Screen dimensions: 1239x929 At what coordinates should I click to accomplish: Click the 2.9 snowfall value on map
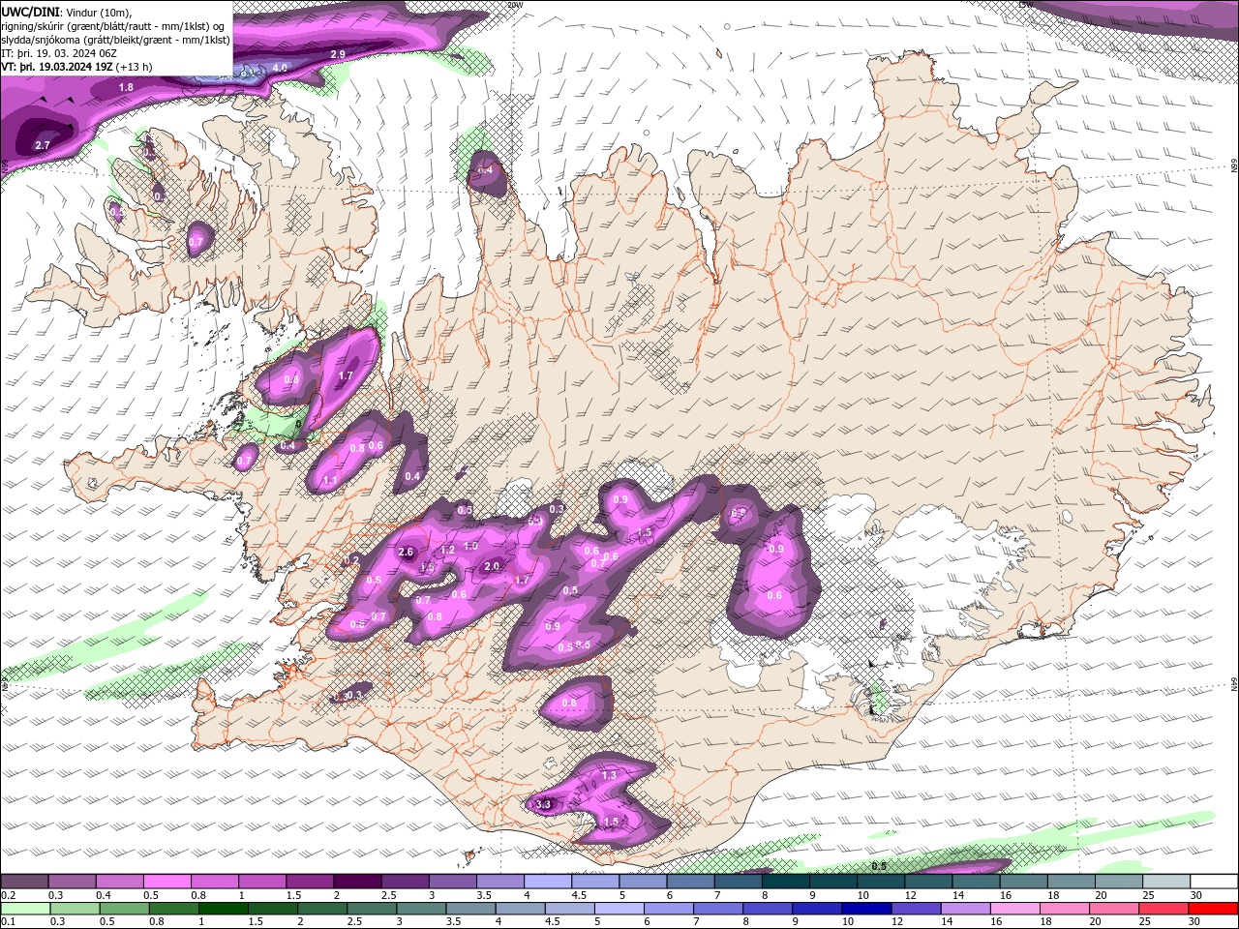point(338,54)
